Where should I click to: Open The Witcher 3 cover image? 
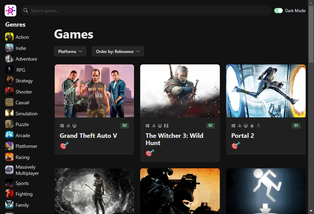coord(180,91)
